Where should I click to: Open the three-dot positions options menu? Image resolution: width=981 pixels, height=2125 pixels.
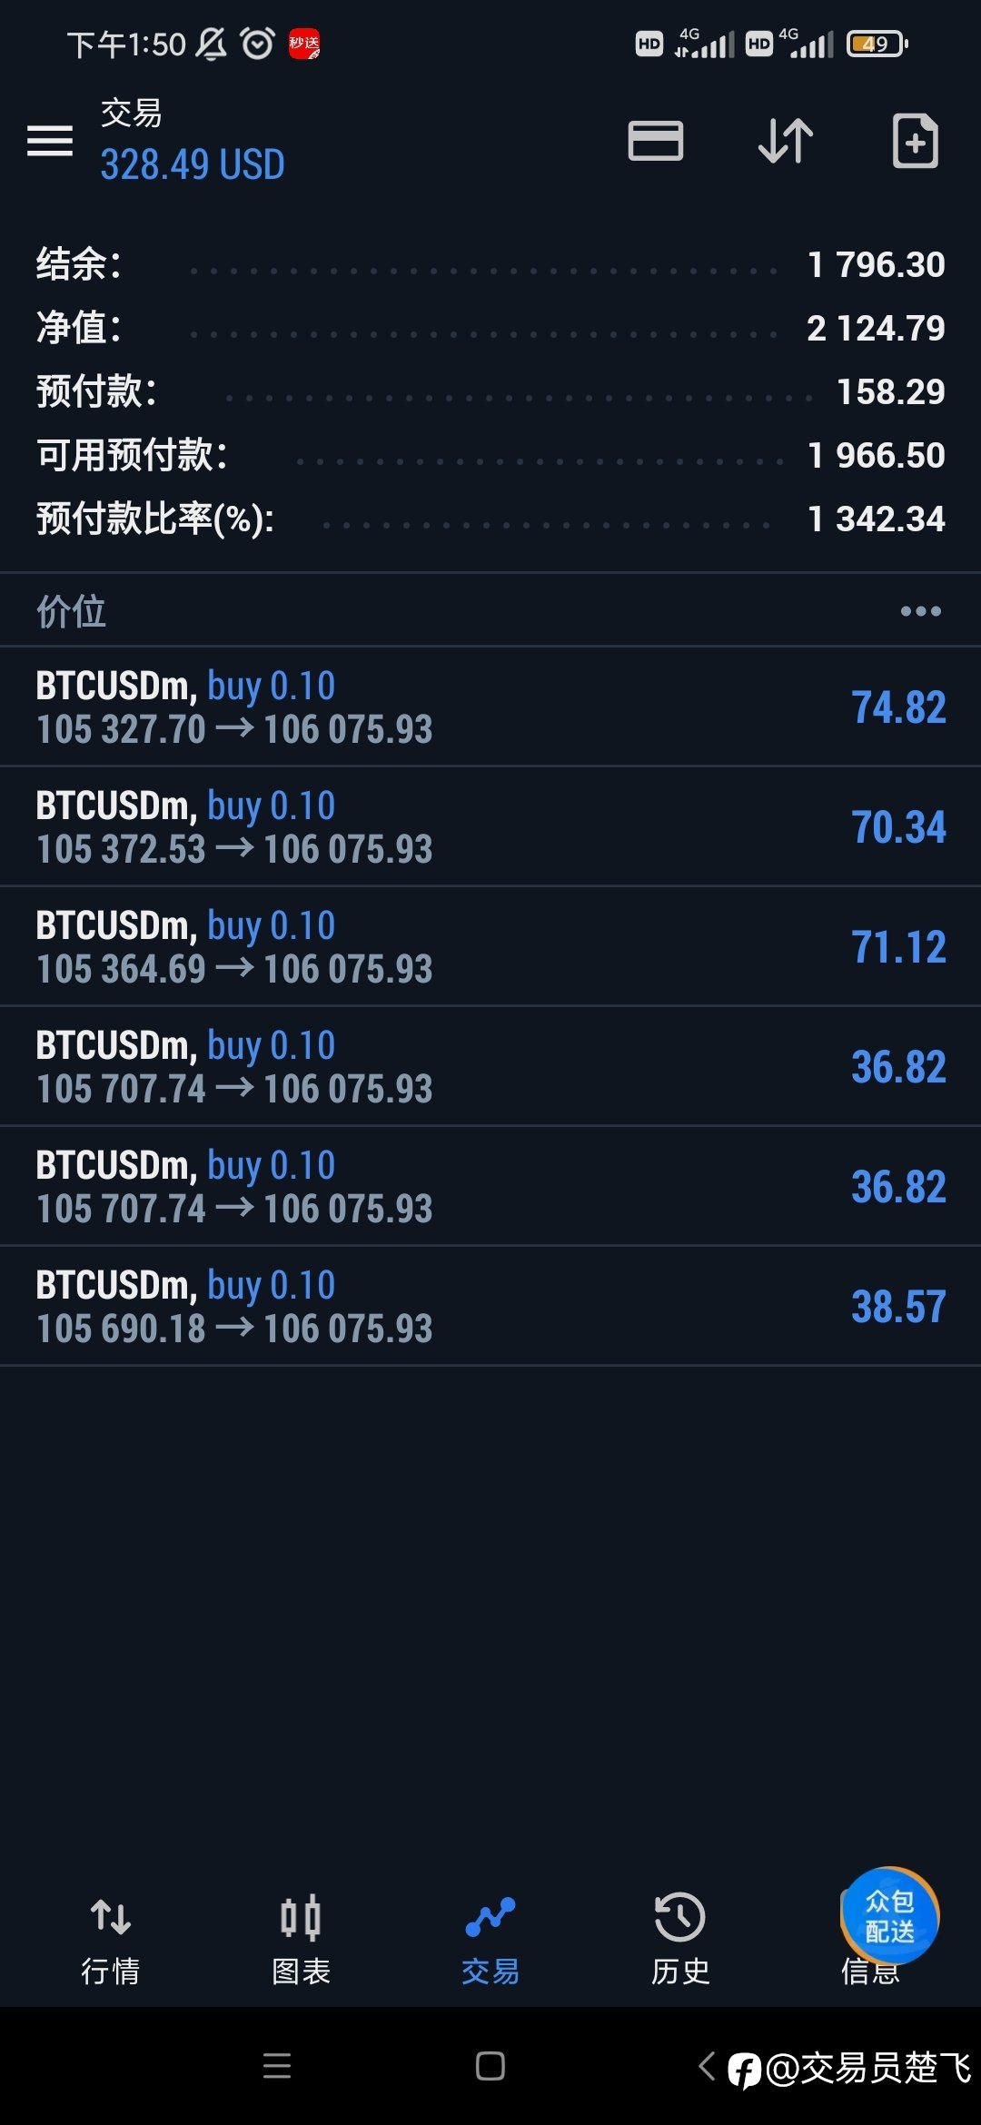pyautogui.click(x=920, y=611)
